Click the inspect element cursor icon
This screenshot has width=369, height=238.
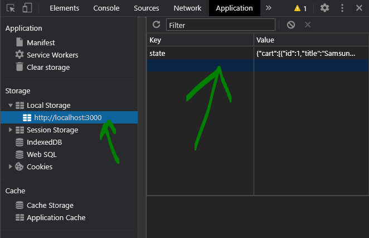point(11,8)
